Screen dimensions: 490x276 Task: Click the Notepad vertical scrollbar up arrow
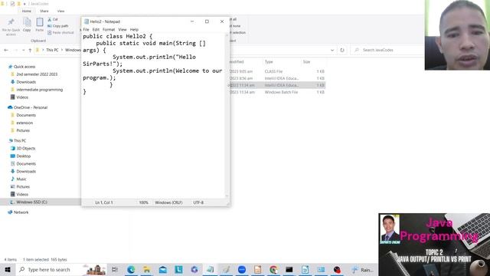pyautogui.click(x=227, y=35)
